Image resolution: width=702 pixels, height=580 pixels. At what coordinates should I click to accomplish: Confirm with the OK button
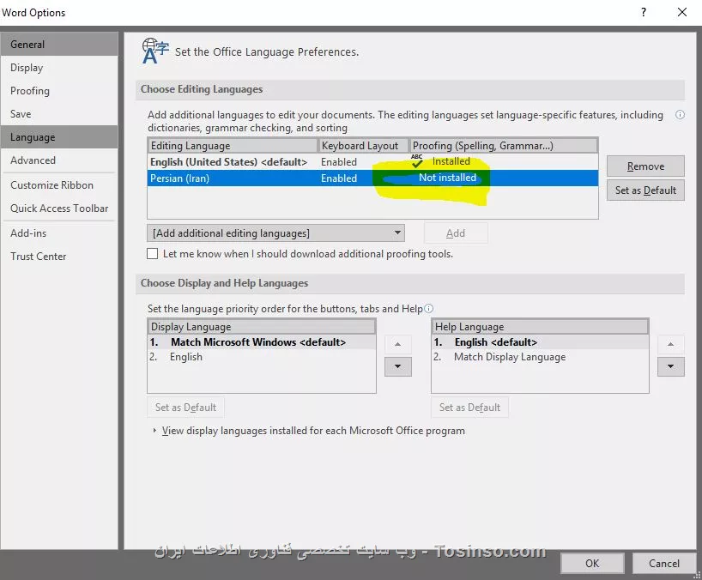pyautogui.click(x=592, y=564)
